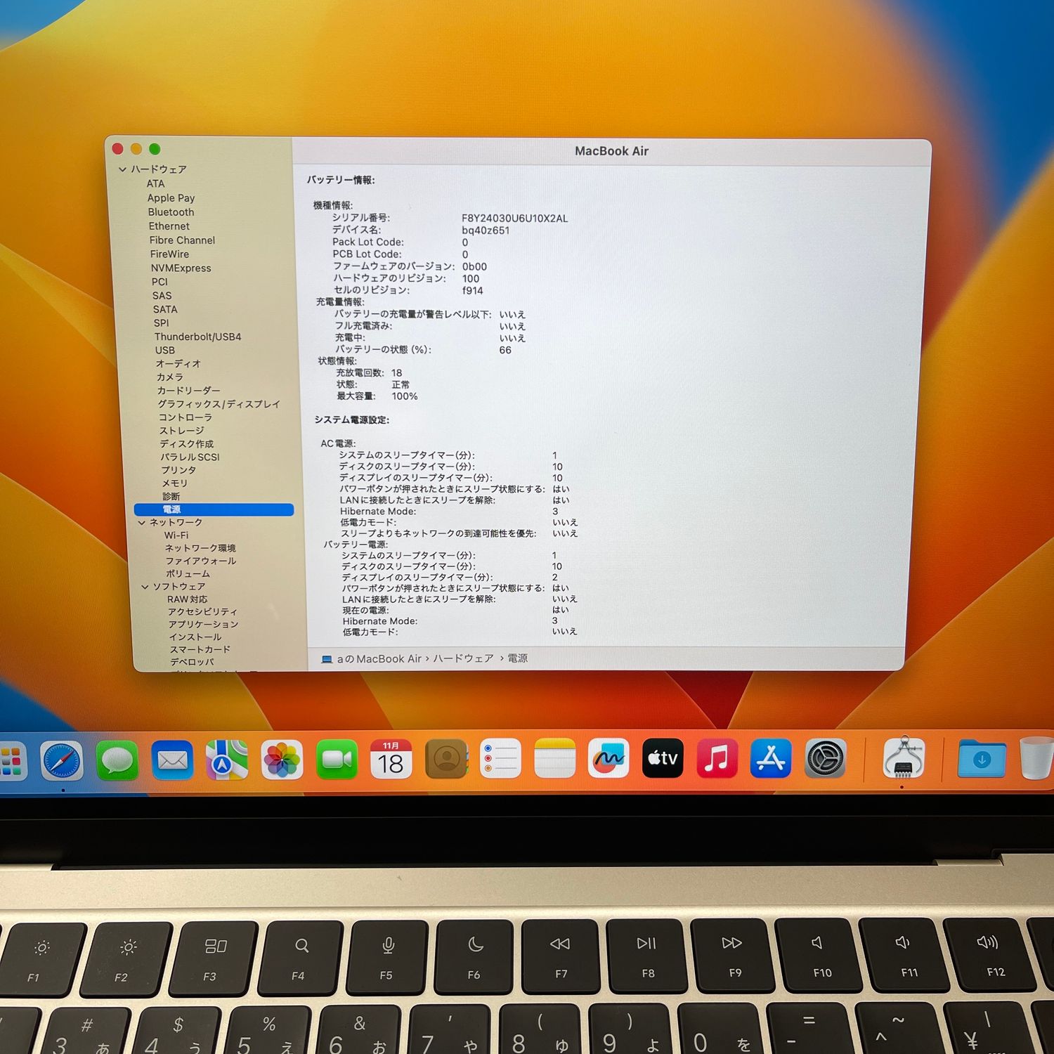Select Bluetooth in the hardware list
Viewport: 1054px width, 1054px height.
[171, 212]
